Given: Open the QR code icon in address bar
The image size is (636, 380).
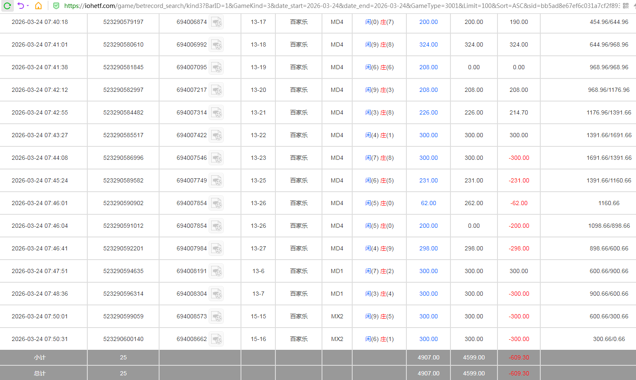Looking at the screenshot, I should pyautogui.click(x=626, y=6).
